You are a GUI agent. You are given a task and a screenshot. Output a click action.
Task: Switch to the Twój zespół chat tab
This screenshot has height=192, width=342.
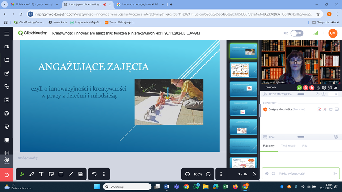[288, 146]
